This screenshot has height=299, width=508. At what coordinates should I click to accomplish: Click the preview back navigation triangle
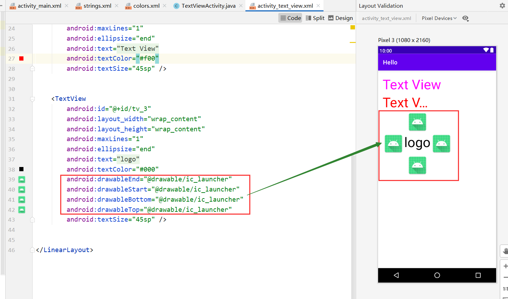396,275
